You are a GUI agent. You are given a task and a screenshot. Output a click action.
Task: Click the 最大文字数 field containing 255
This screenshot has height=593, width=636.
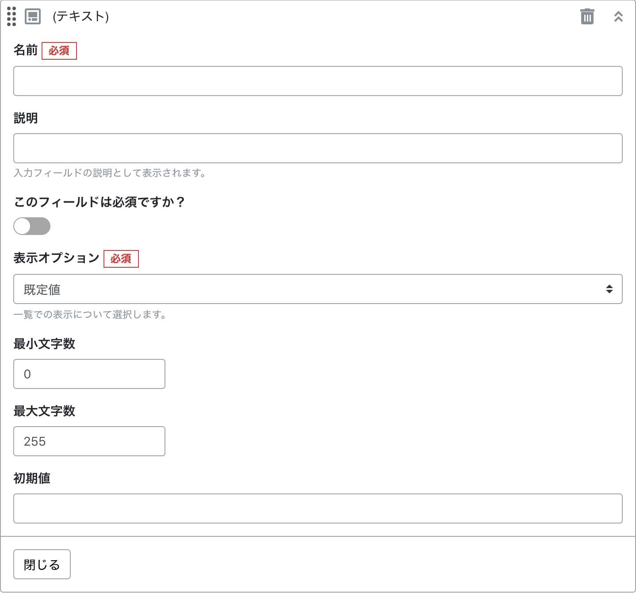tap(89, 441)
